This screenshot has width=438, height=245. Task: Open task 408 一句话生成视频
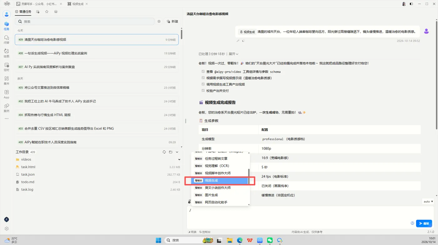click(97, 53)
